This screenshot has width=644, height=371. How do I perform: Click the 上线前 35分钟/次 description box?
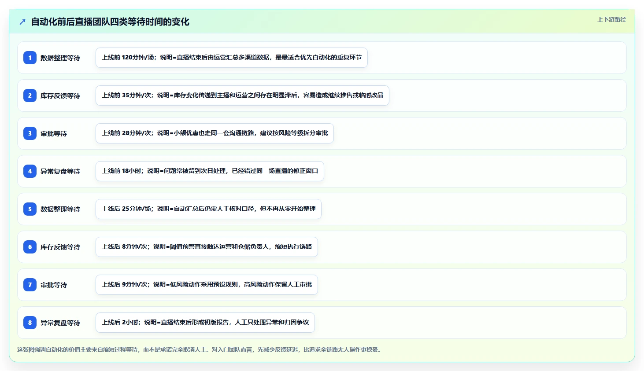pyautogui.click(x=242, y=96)
